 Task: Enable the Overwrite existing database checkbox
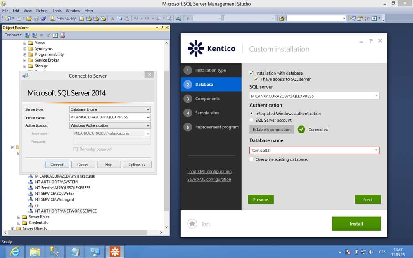point(251,159)
